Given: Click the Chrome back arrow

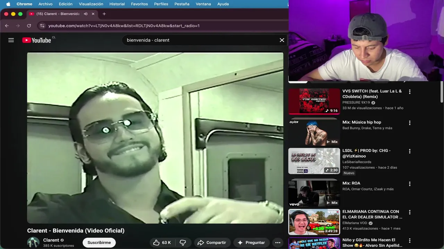Looking at the screenshot, I should click(x=7, y=26).
